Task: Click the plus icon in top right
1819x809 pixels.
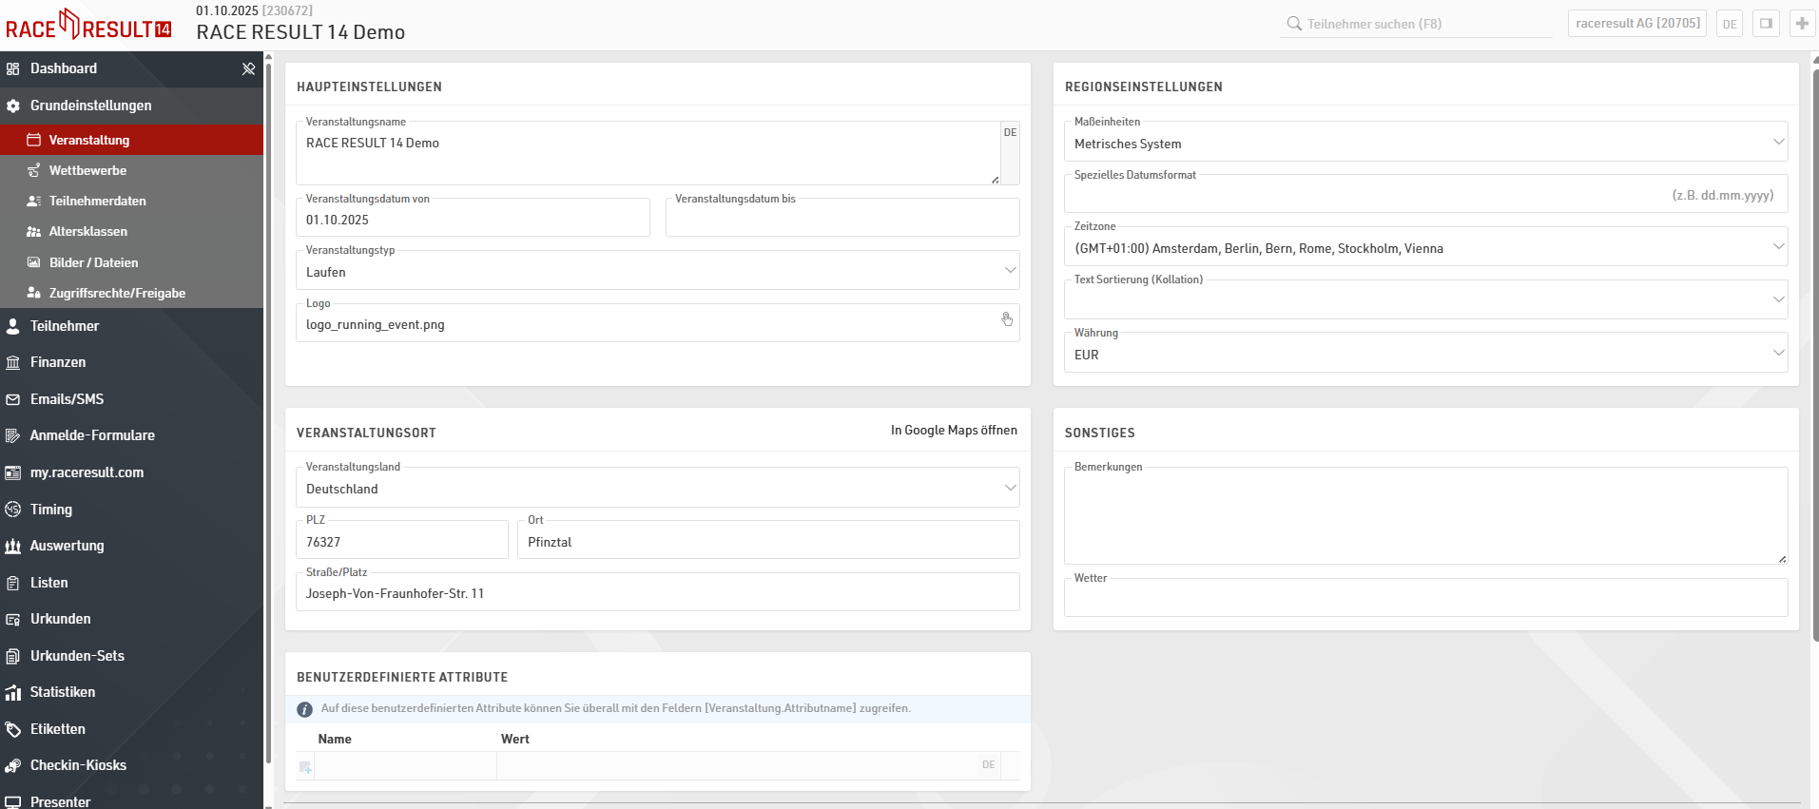Action: pos(1802,24)
